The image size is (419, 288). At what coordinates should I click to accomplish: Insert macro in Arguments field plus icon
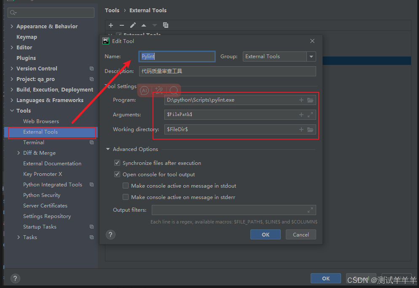[x=301, y=114]
